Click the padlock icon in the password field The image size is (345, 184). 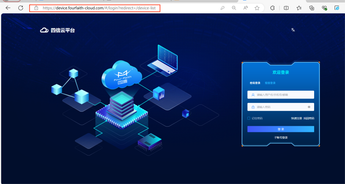point(253,107)
